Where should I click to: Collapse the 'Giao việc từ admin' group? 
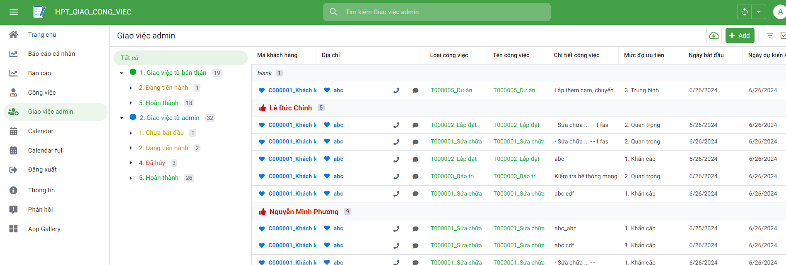tap(122, 118)
